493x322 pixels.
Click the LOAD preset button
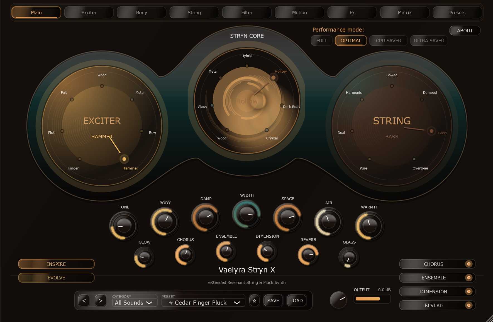point(296,301)
